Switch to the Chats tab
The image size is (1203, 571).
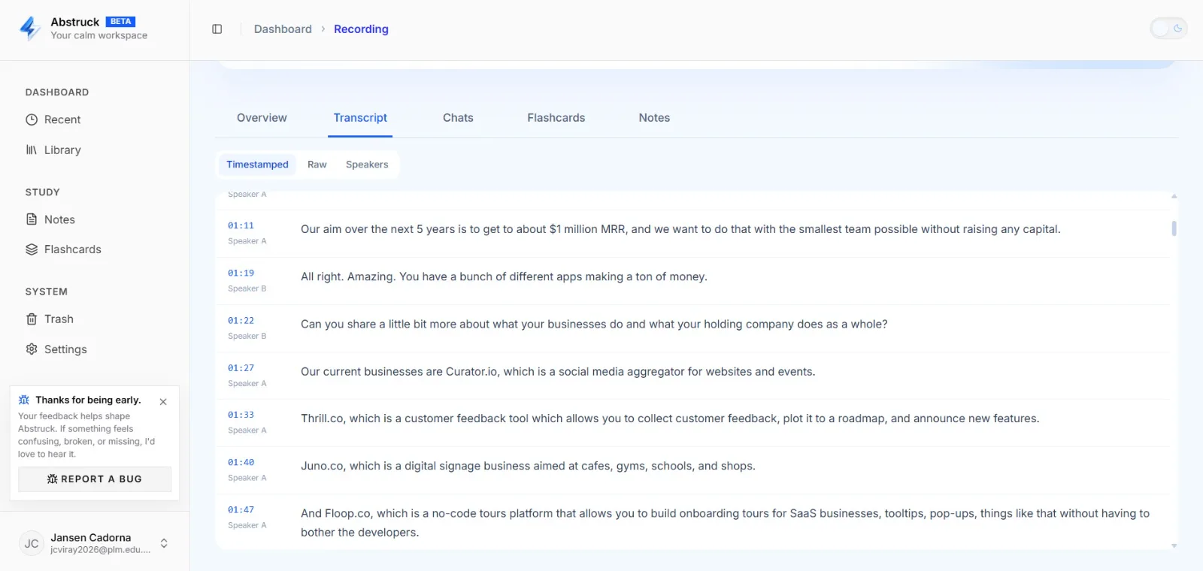(x=458, y=118)
